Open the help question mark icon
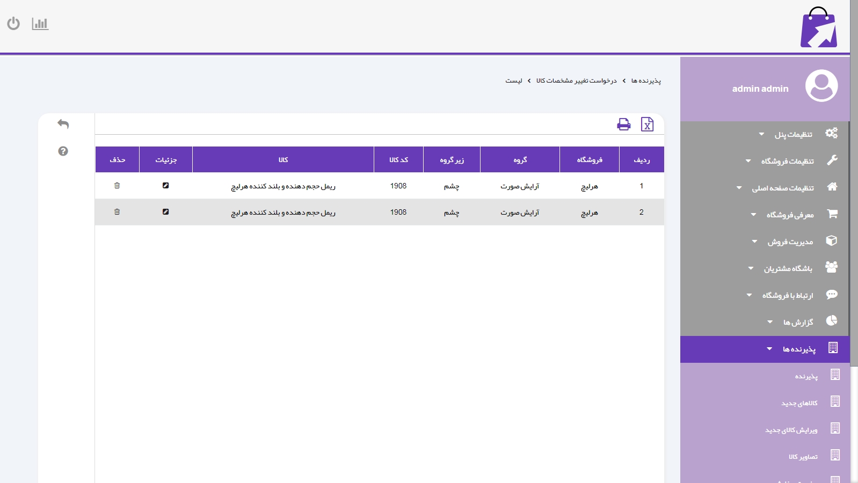 click(63, 151)
